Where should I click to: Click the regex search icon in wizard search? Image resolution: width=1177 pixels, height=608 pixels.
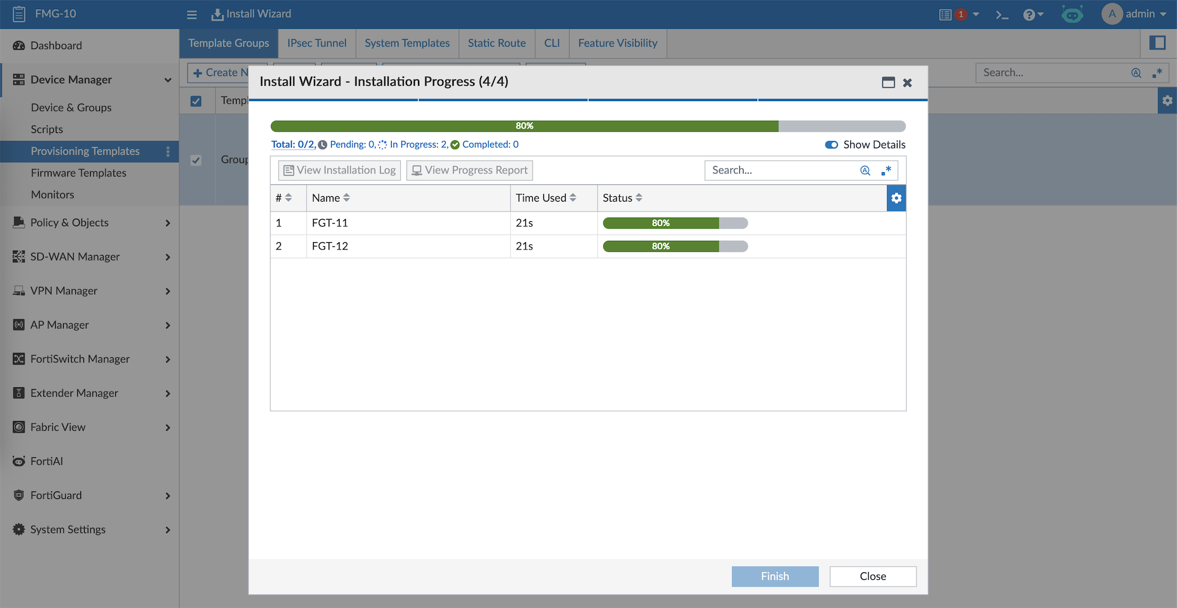886,170
